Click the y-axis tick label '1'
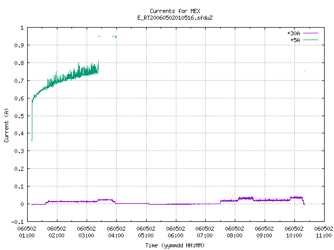The width and height of the screenshot is (334, 250). coord(22,28)
